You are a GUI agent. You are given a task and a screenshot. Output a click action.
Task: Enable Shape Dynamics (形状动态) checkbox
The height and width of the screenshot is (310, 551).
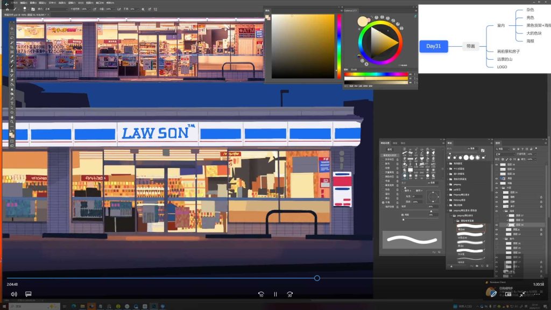383,159
